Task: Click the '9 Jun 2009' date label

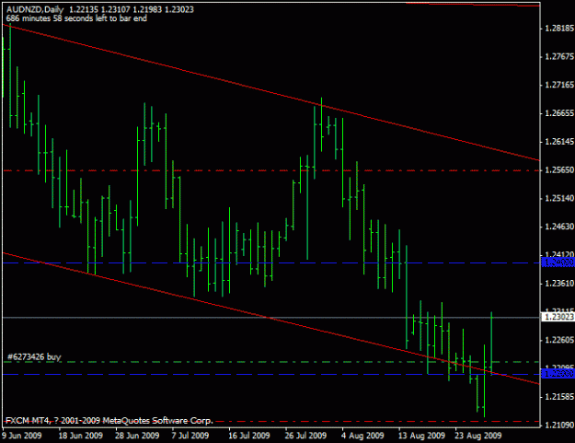Action: tap(22, 436)
